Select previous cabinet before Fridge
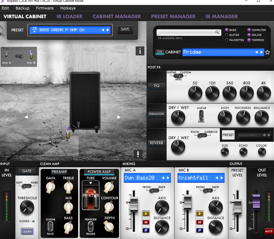This screenshot has width=274, height=239. (256, 52)
